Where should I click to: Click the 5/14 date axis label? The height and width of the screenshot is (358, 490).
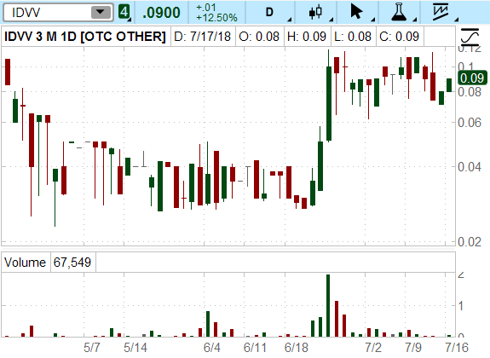coord(135,348)
